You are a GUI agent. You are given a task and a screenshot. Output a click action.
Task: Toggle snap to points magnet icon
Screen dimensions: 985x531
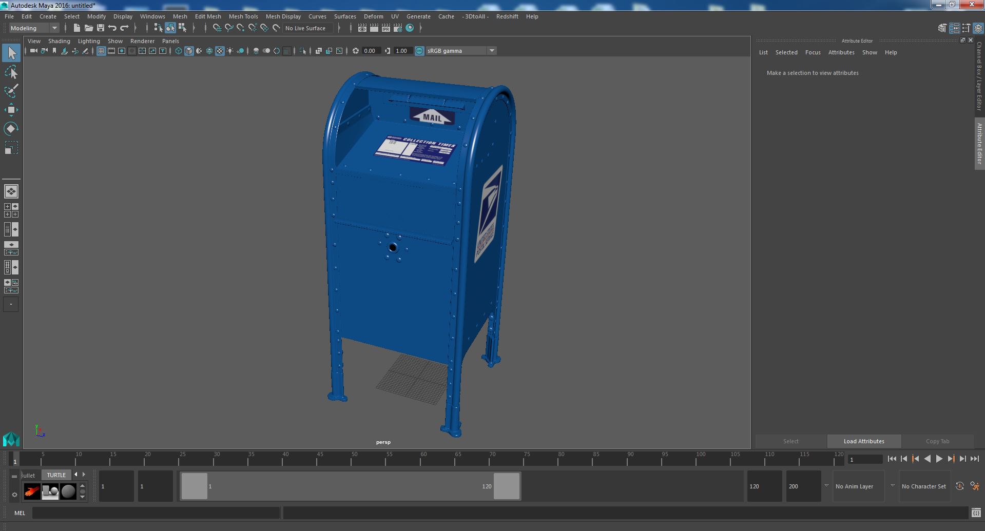pyautogui.click(x=241, y=28)
